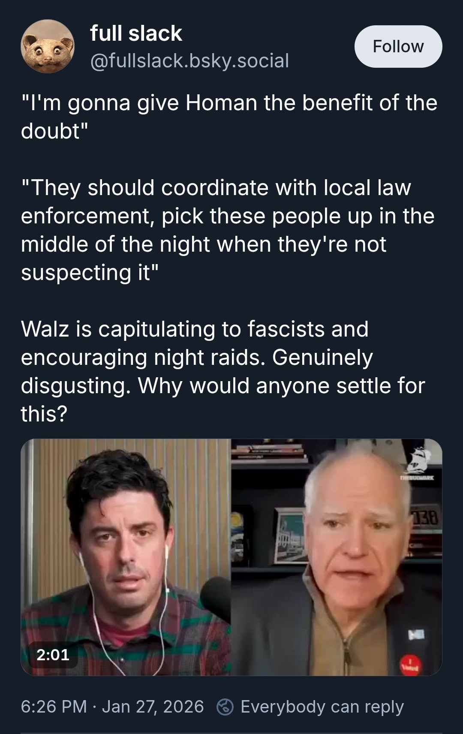Click the coordinate with local law enforcement quote

point(228,230)
